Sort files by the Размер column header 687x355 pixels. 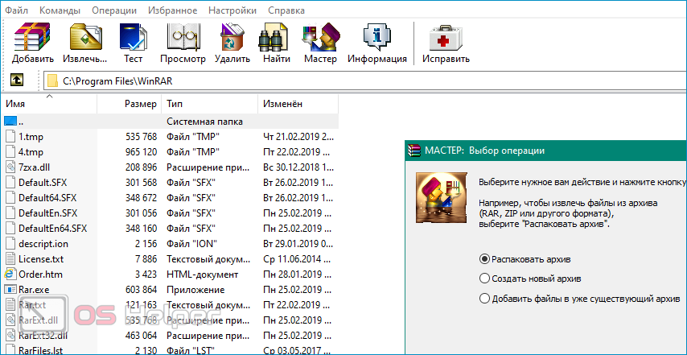click(141, 104)
